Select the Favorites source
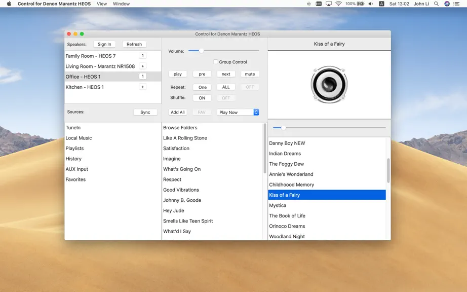Image resolution: width=467 pixels, height=292 pixels. pyautogui.click(x=113, y=179)
